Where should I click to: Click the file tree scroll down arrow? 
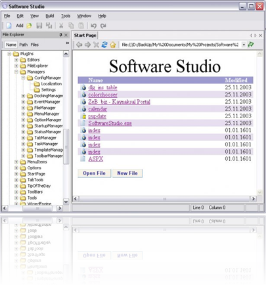point(66,202)
